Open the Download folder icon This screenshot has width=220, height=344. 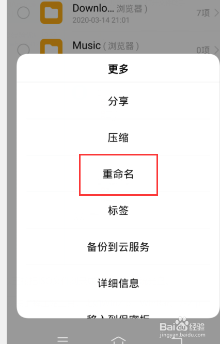[51, 12]
